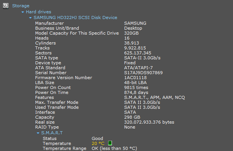
Task: Select the 9815 times value
Action: tap(136, 87)
